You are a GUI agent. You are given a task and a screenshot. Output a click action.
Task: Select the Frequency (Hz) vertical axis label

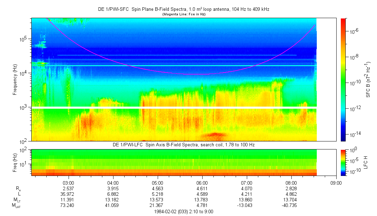click(x=15, y=79)
